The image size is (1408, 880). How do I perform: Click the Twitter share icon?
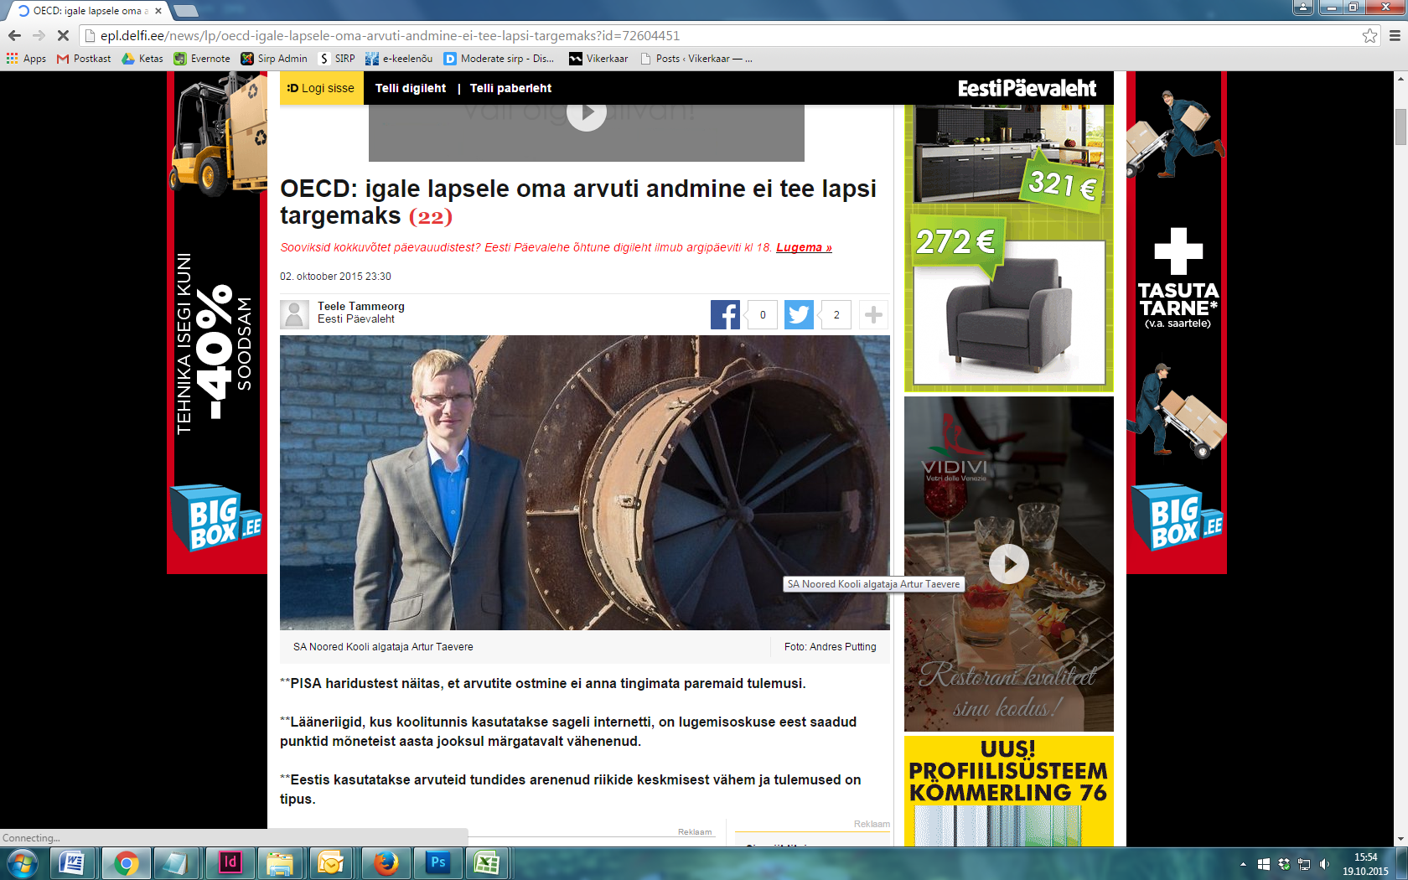tap(799, 315)
